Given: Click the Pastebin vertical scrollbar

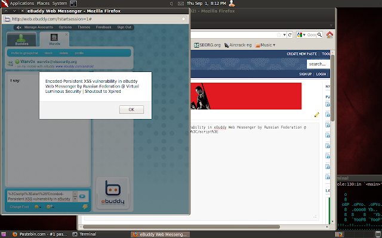Looking at the screenshot, I should tap(332, 87).
